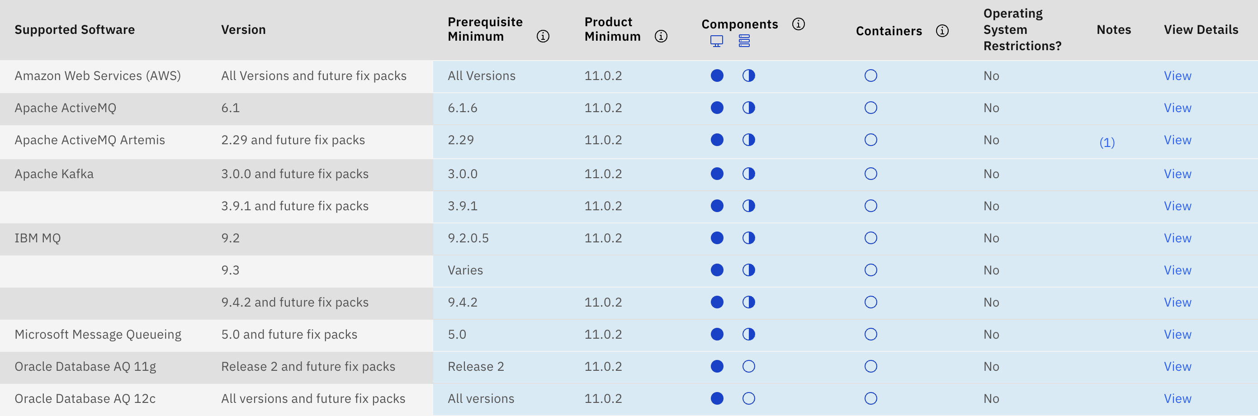Open View link for Apache ActiveMQ 6.1
The height and width of the screenshot is (416, 1258).
pos(1177,108)
